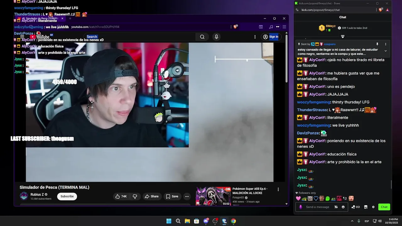This screenshot has width=402, height=226.
Task: Sign in to YouTube
Action: click(x=271, y=37)
